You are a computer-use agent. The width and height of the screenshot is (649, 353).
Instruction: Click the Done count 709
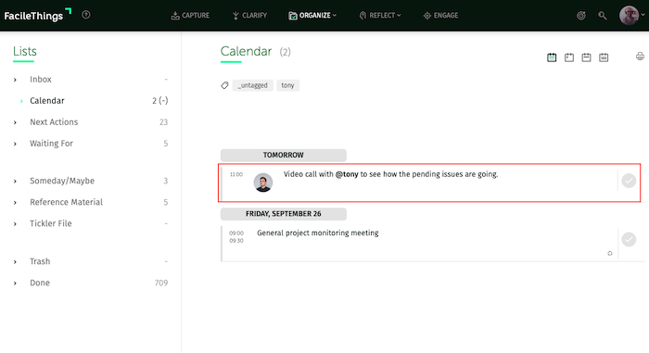[161, 283]
